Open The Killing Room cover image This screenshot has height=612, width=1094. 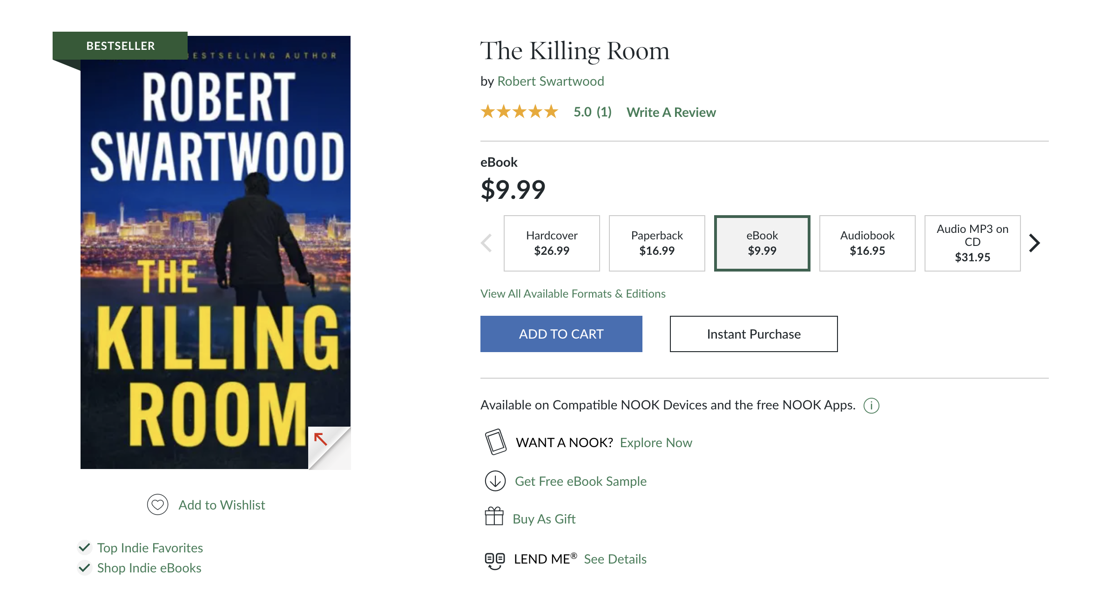tap(215, 252)
